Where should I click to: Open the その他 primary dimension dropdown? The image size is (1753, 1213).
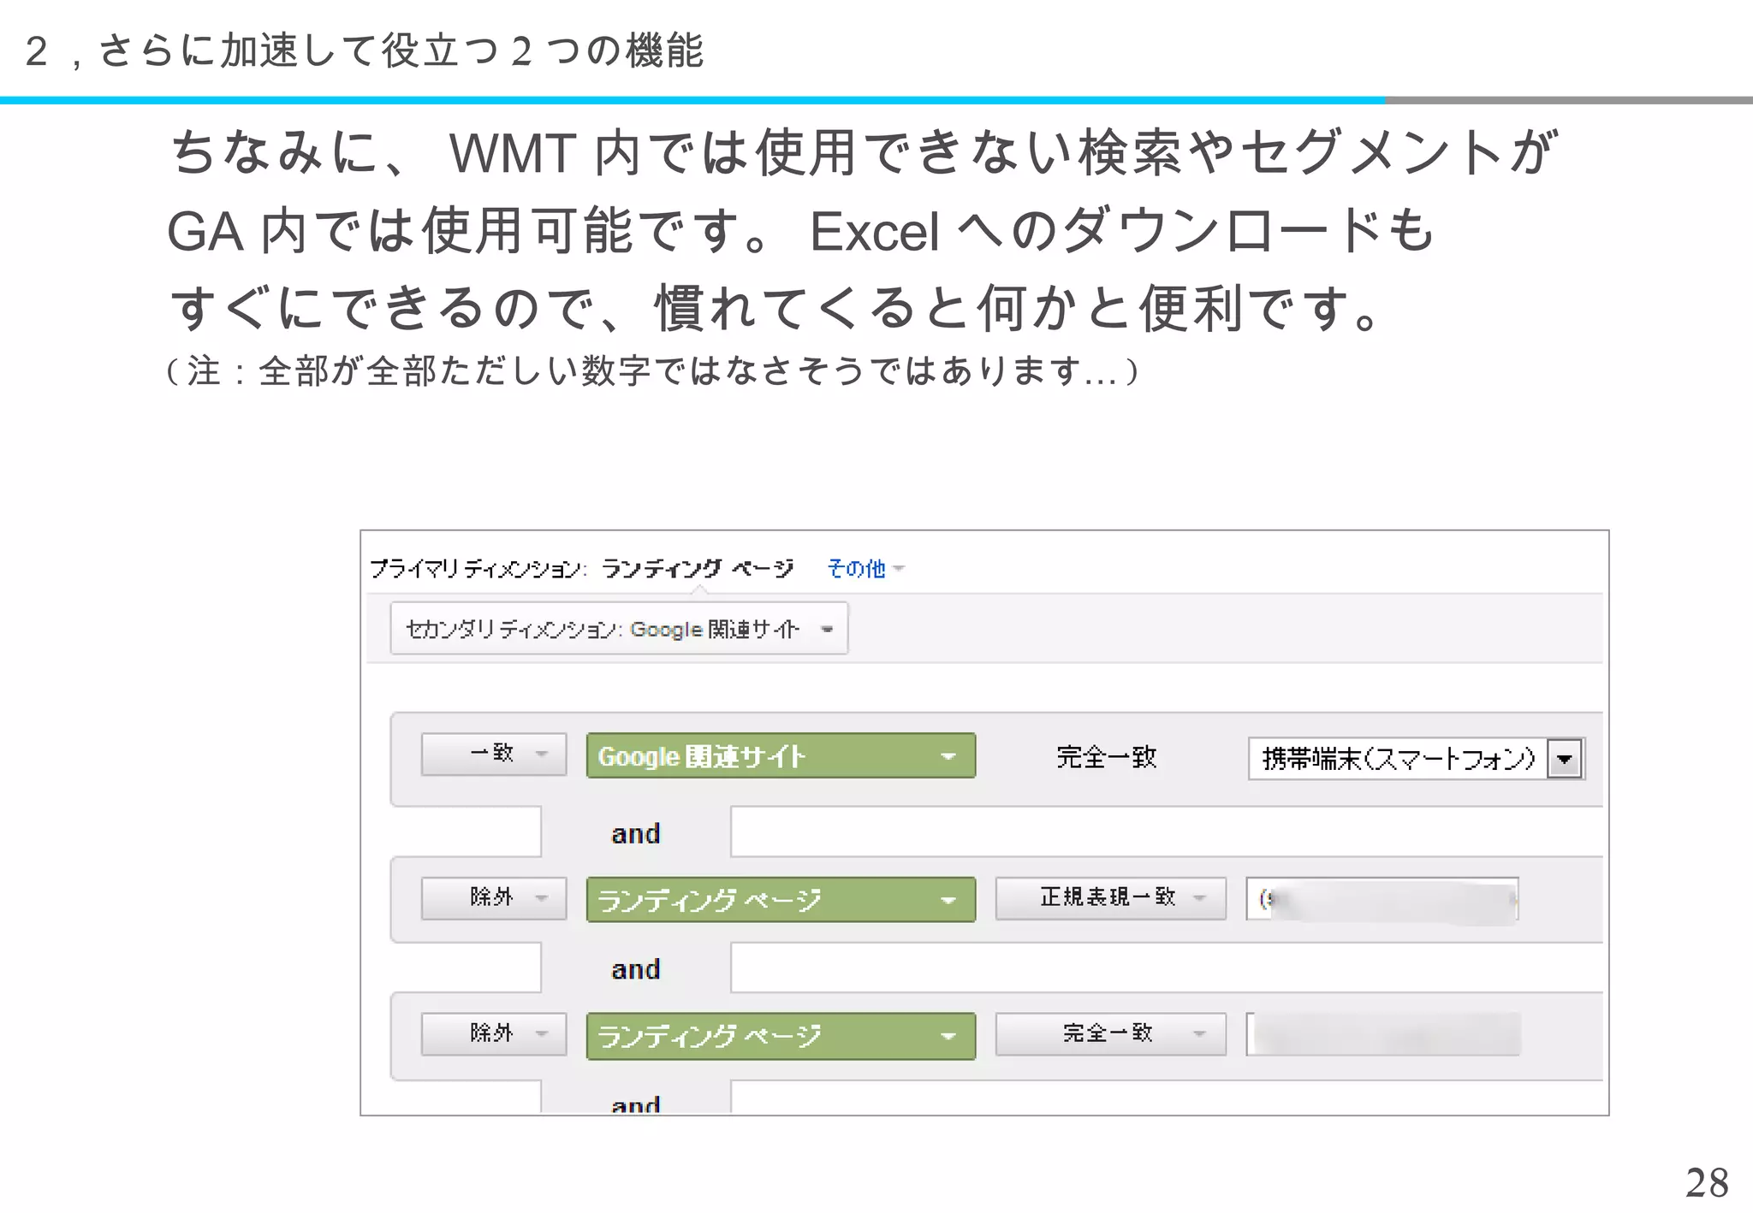[x=865, y=569]
